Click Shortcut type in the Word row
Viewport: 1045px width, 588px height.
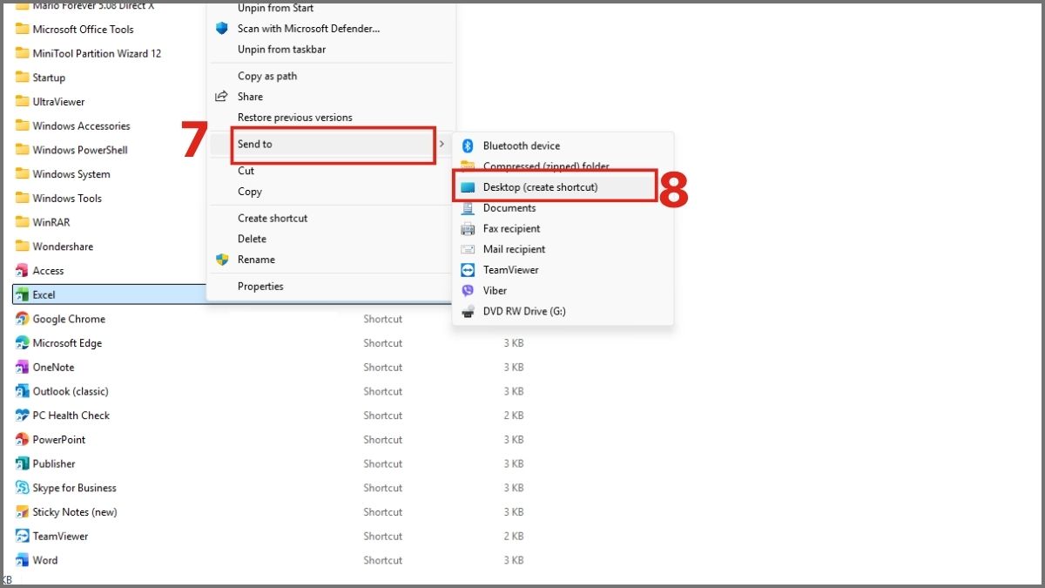[383, 560]
